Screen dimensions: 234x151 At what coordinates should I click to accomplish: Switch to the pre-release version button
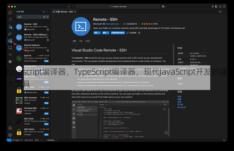[x=118, y=33]
